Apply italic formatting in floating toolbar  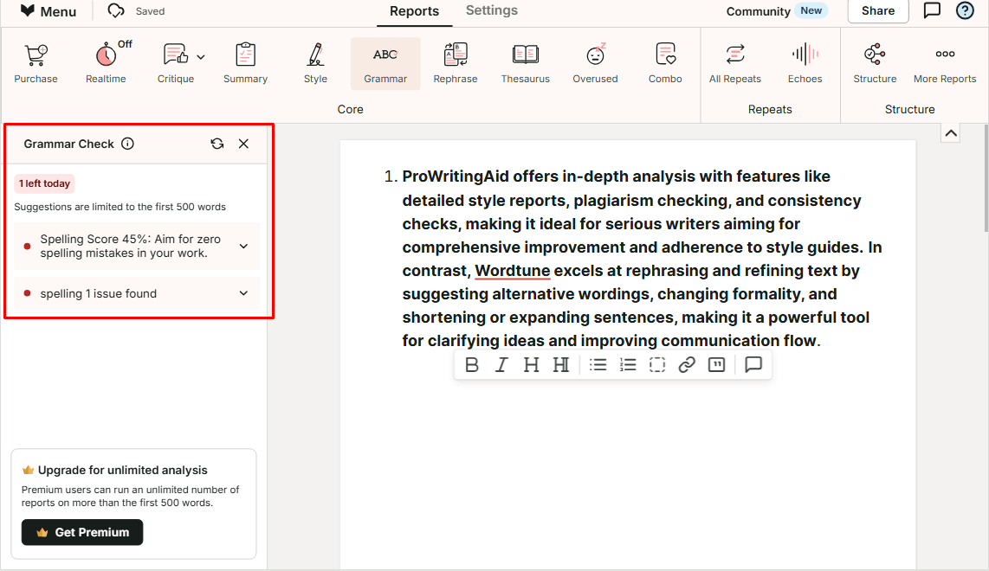point(501,365)
